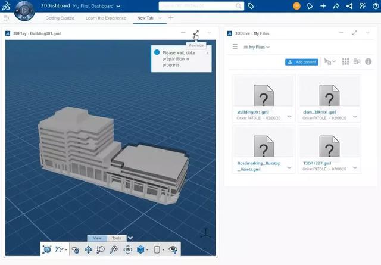Open the 3DS compass play button
The image size is (381, 265).
[x=24, y=10]
